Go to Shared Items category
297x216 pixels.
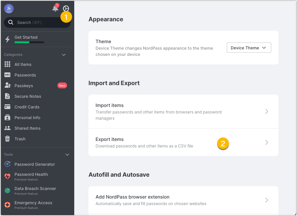point(28,128)
